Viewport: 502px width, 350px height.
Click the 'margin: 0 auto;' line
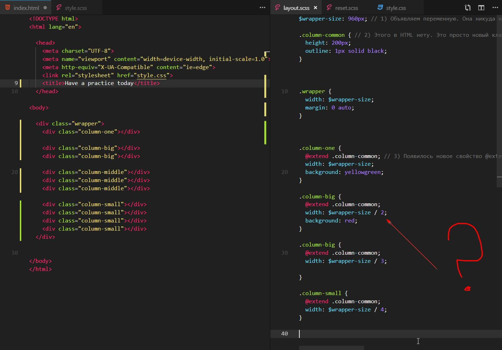(x=330, y=107)
